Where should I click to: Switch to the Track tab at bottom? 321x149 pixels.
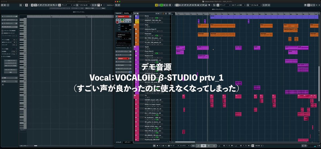click(x=119, y=142)
